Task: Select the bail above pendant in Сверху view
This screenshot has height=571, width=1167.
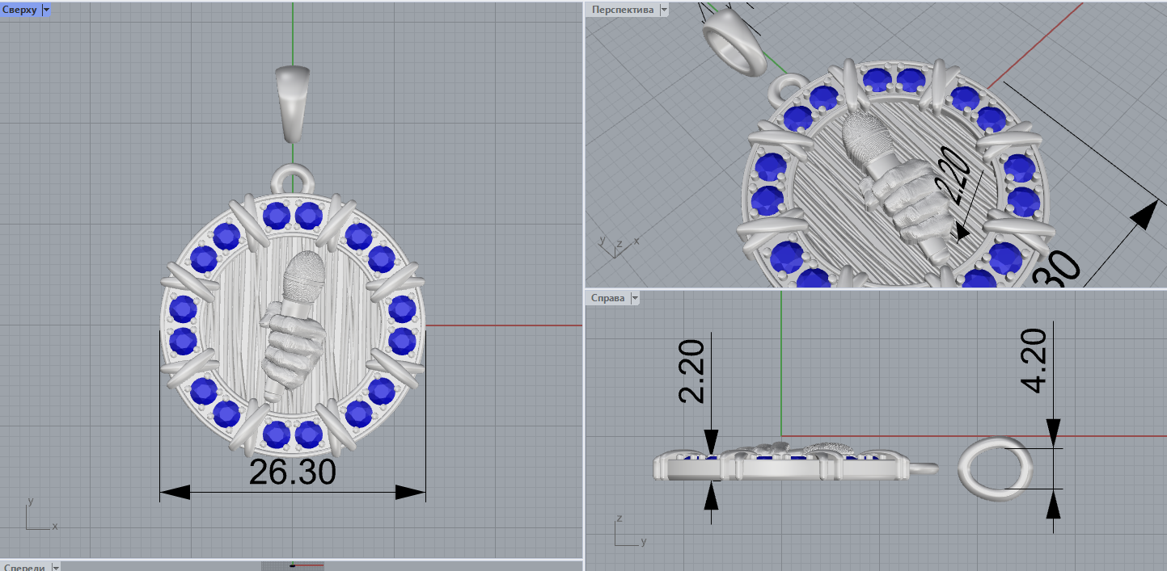Action: tap(293, 101)
